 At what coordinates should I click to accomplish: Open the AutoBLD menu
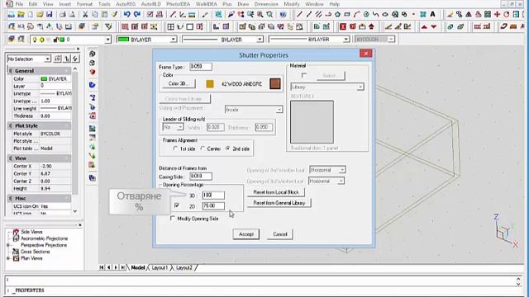coord(150,4)
